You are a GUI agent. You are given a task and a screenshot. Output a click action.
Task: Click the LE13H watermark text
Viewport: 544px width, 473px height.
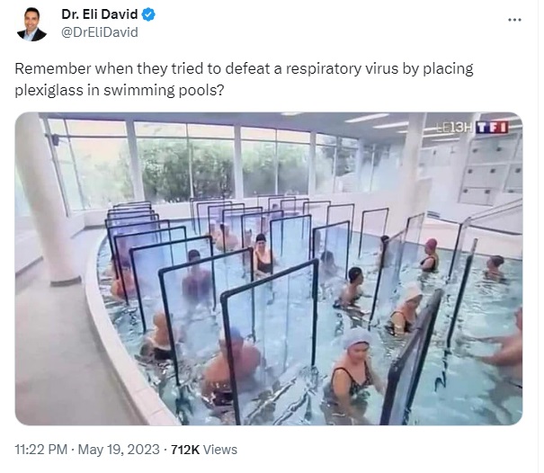pyautogui.click(x=455, y=128)
